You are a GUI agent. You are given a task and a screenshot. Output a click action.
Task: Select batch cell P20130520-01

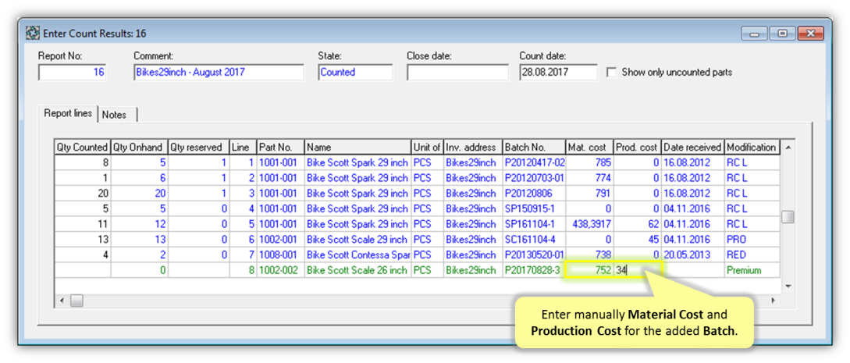point(534,254)
